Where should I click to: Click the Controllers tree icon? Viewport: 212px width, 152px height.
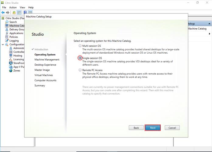pyautogui.click(x=11, y=52)
